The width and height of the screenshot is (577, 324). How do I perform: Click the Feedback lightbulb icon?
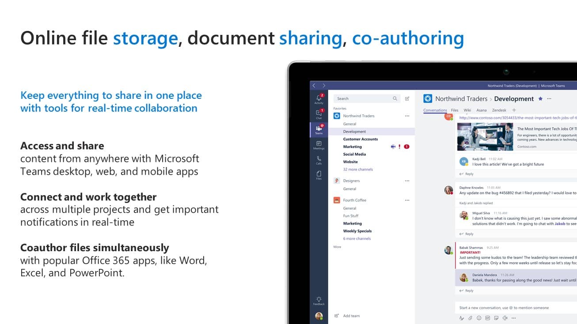click(319, 300)
